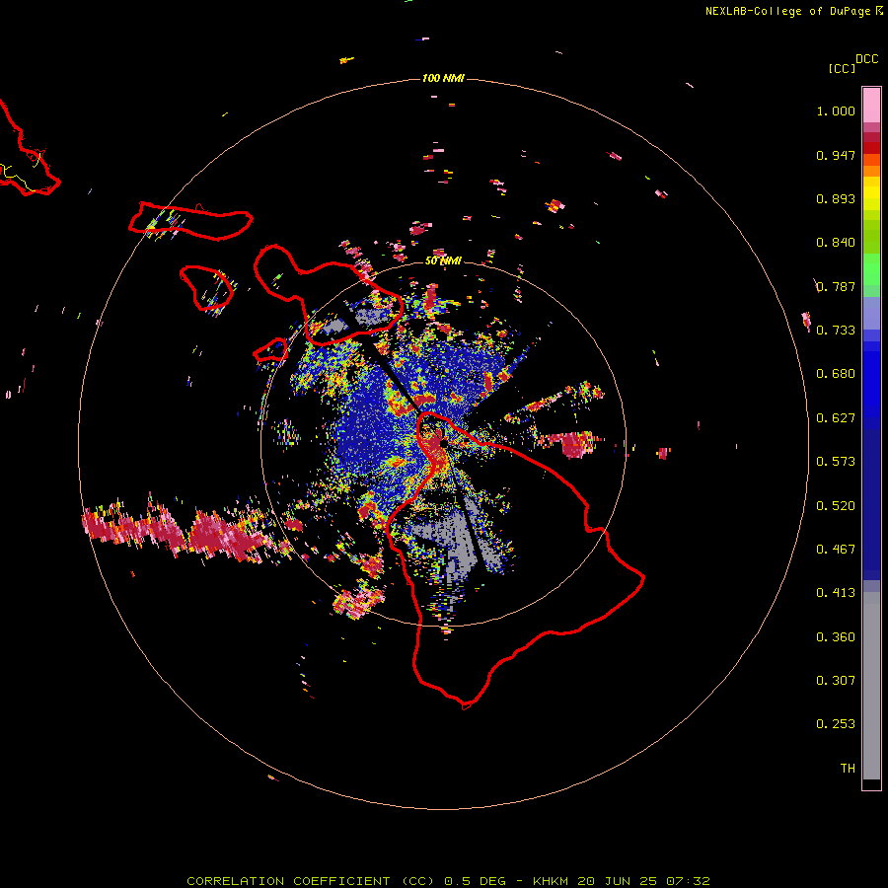Image resolution: width=888 pixels, height=888 pixels.
Task: Select the 0.573 scale value
Action: click(836, 462)
